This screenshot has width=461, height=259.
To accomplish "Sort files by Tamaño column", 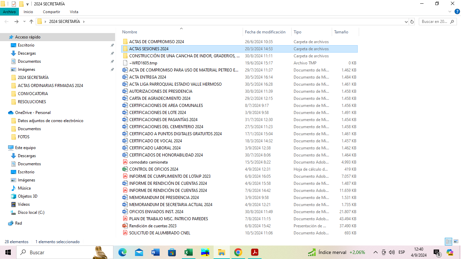I will (x=341, y=32).
